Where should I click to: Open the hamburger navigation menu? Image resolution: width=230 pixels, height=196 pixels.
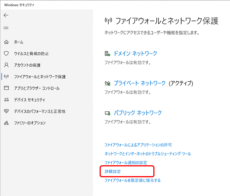click(x=6, y=28)
